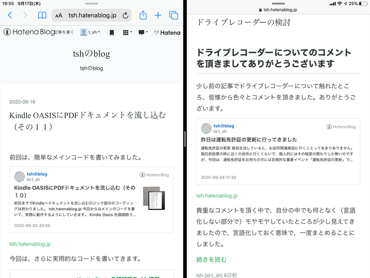Tap tsh avatar in license embed card
Viewport: 370px width, 278px height.
point(206,128)
